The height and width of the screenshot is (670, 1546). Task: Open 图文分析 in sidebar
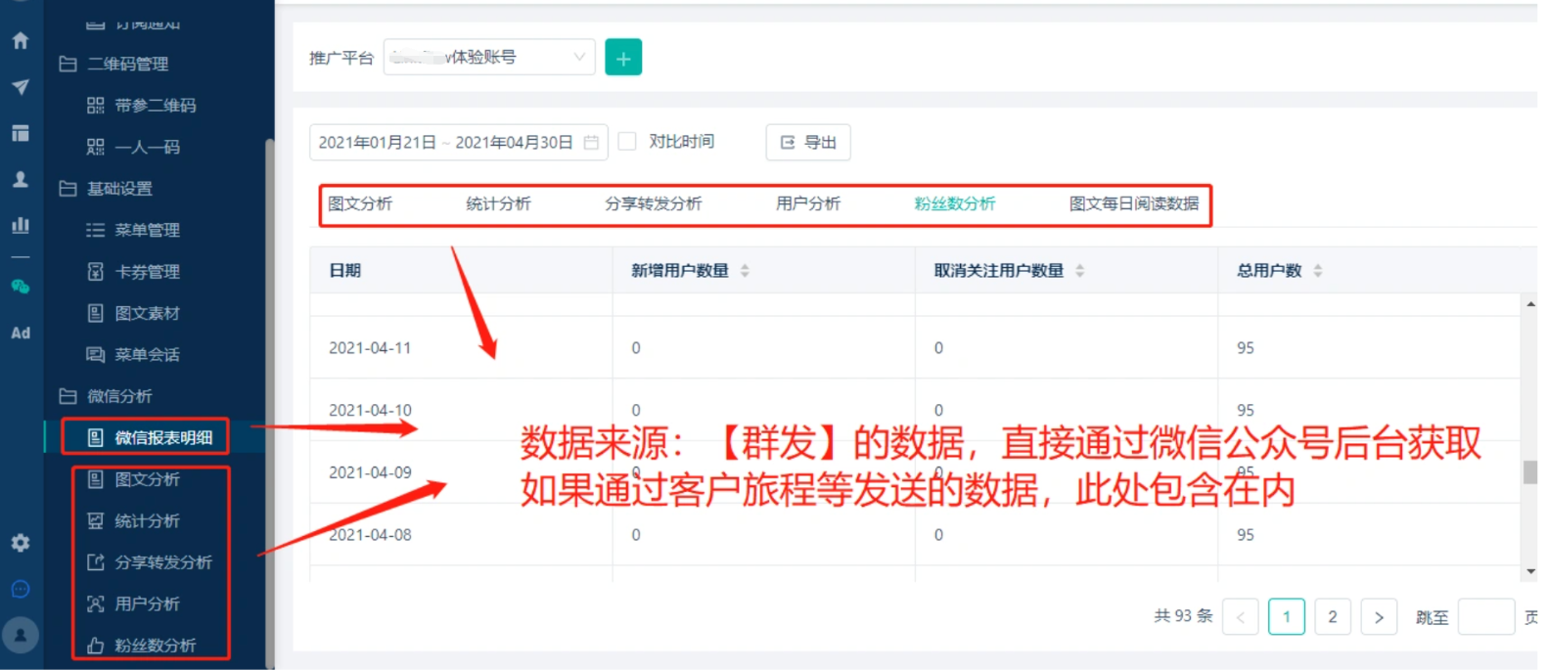(133, 479)
